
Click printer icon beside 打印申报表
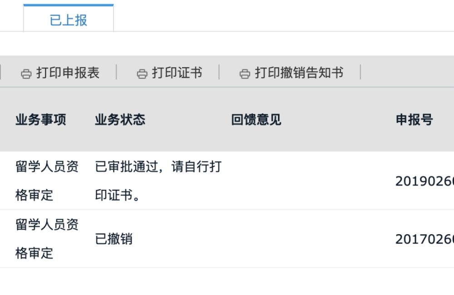(26, 74)
